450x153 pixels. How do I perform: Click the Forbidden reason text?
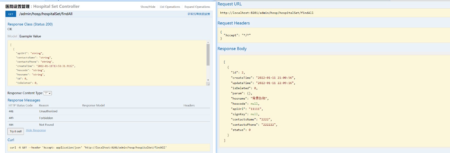tap(46, 118)
